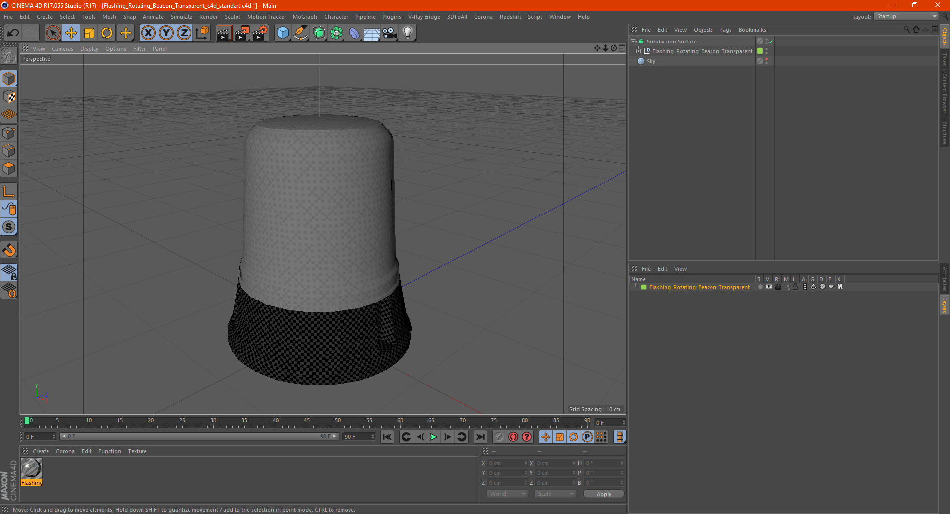Click the end frame 90 F field

click(359, 437)
